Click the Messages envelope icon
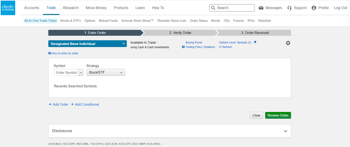Image resolution: width=350 pixels, height=147 pixels. coord(261,8)
